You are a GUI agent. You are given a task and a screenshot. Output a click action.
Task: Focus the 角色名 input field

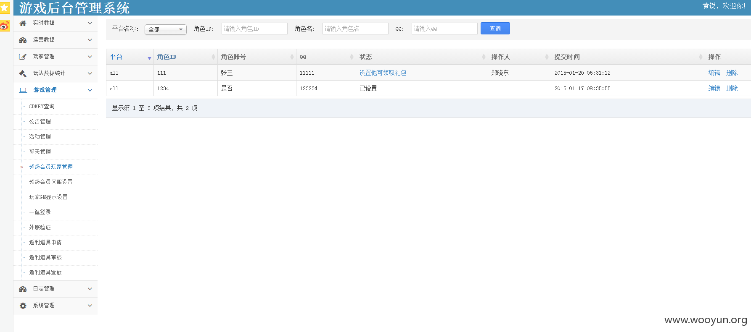tap(355, 29)
